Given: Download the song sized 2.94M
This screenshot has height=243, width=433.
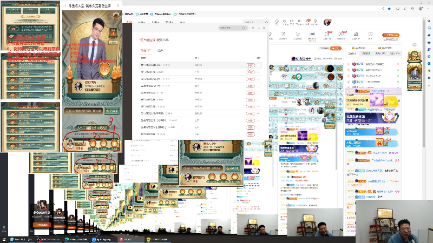Looking at the screenshot, I should [250, 113].
